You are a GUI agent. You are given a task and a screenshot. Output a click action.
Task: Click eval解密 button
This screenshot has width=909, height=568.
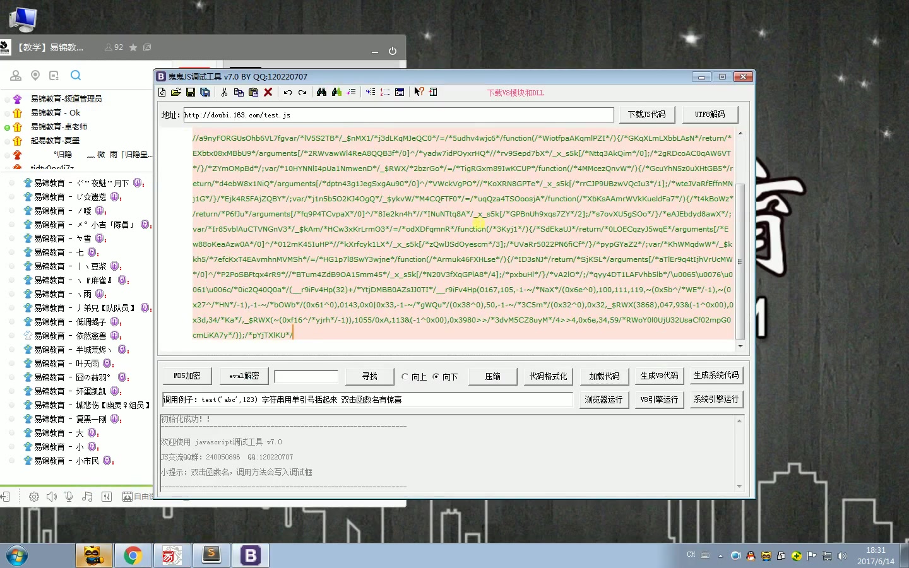tap(244, 376)
